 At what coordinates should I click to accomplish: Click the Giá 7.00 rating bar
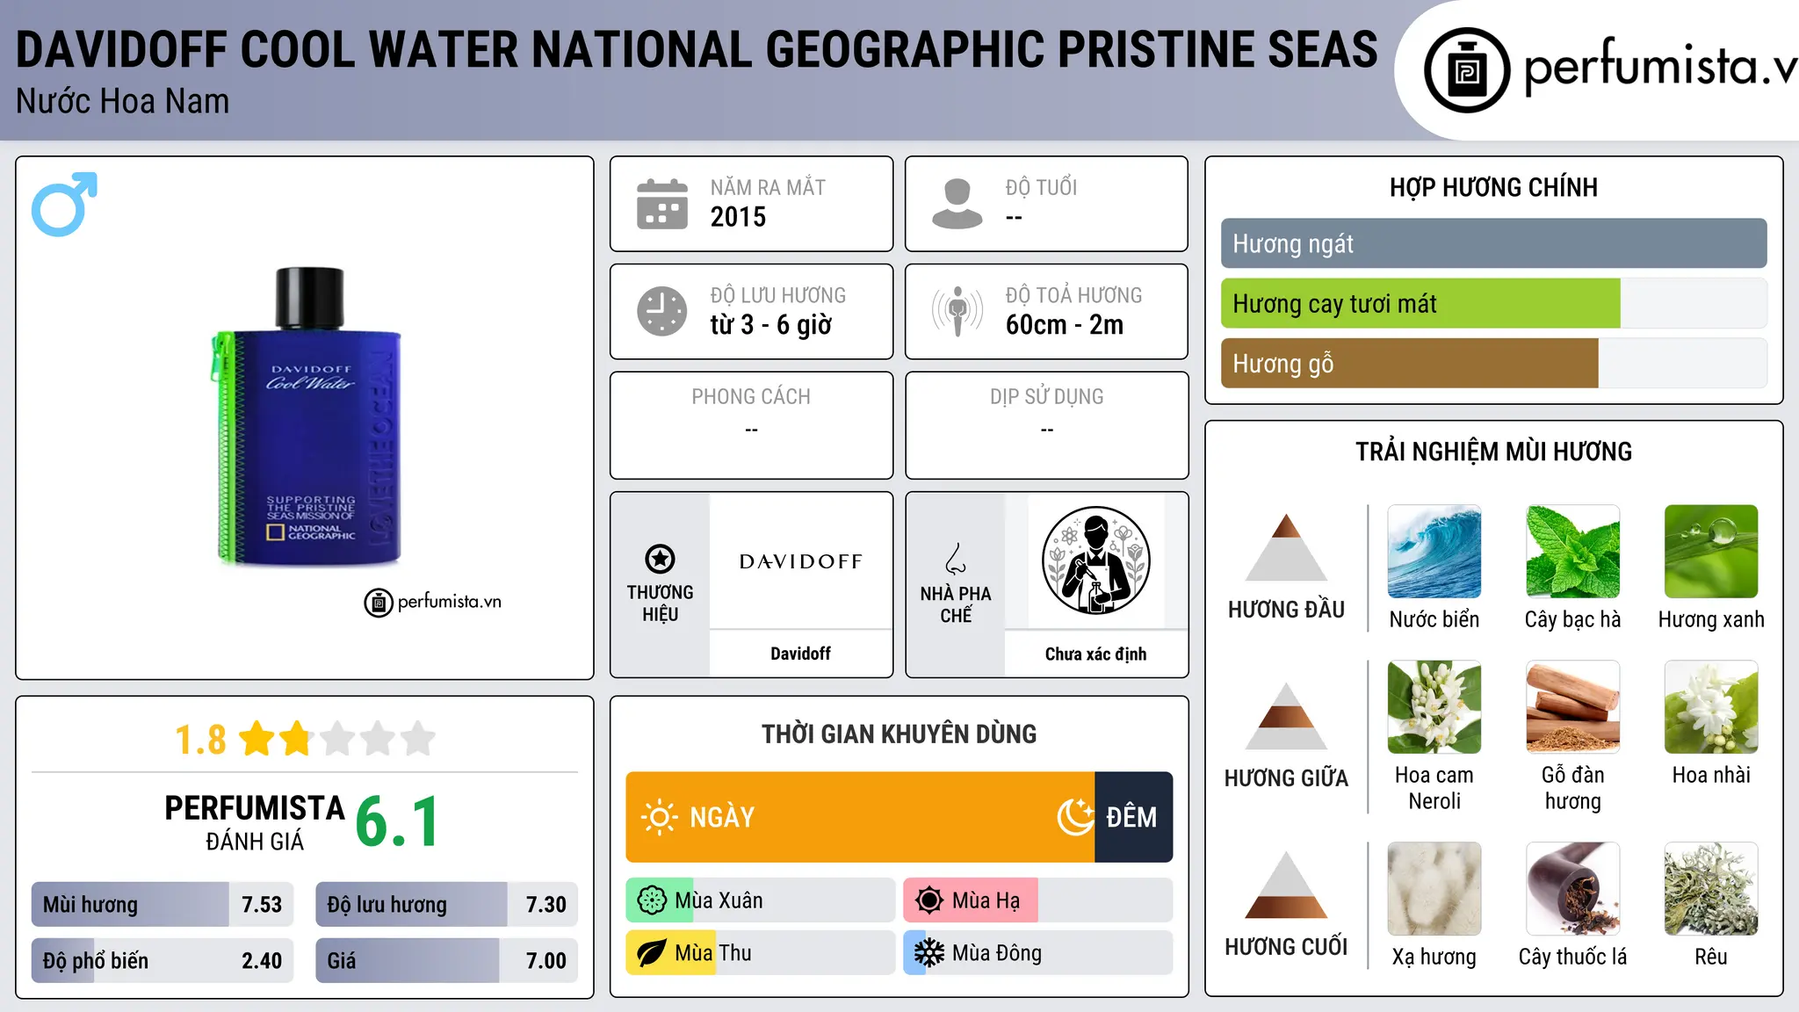(446, 961)
